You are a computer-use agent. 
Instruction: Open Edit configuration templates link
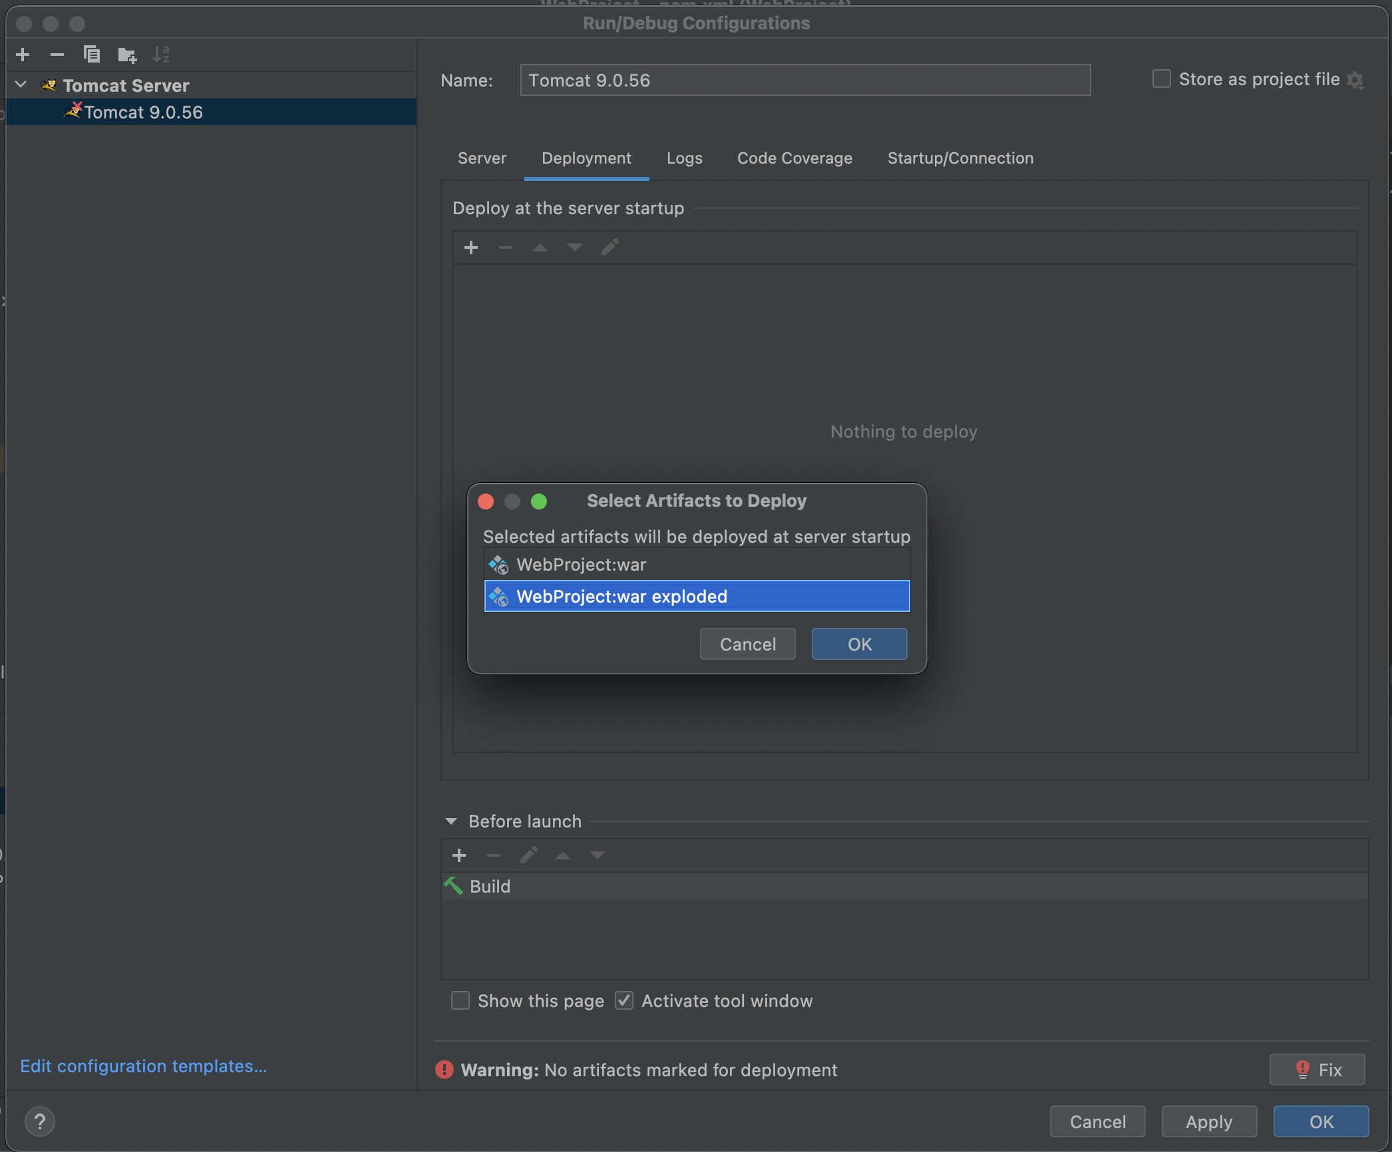[x=144, y=1066]
